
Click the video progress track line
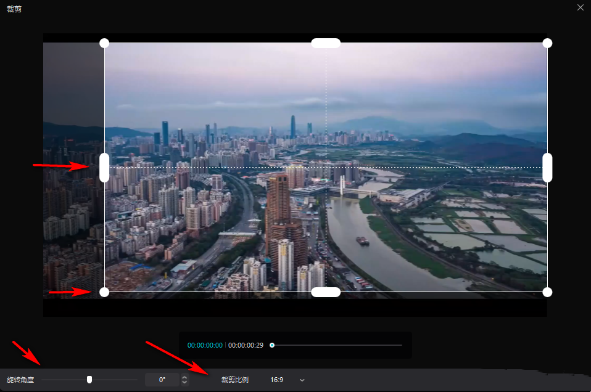337,345
